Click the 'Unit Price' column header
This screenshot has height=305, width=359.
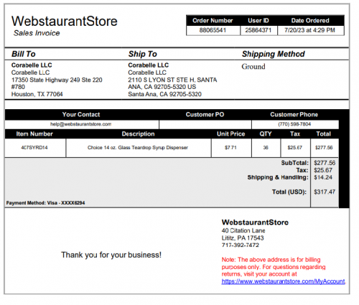point(231,134)
